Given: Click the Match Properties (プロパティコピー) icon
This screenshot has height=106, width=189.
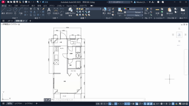Looking at the screenshot, I should [120, 12].
